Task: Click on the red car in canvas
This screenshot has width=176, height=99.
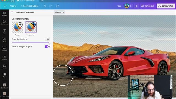Action: (x=119, y=63)
